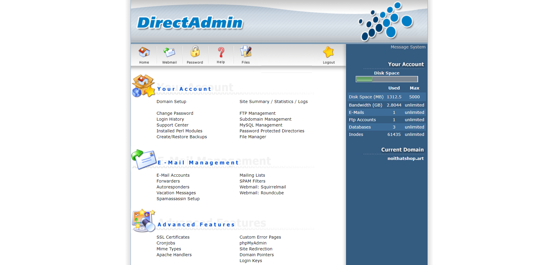Open MySQL Management
The image size is (558, 265).
click(x=261, y=125)
